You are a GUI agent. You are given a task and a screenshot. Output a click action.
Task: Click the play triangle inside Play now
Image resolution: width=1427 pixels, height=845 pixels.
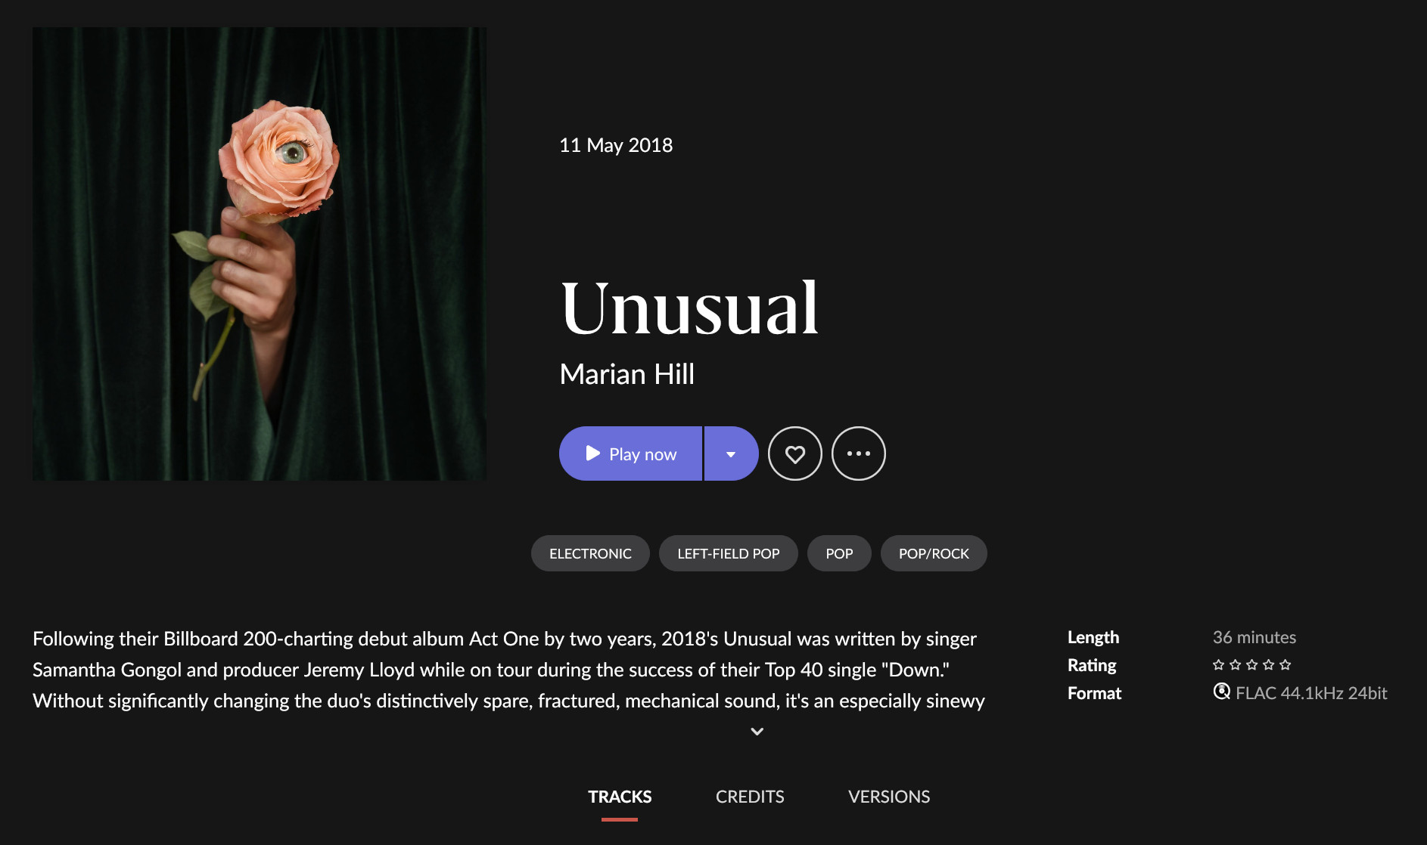tap(593, 453)
